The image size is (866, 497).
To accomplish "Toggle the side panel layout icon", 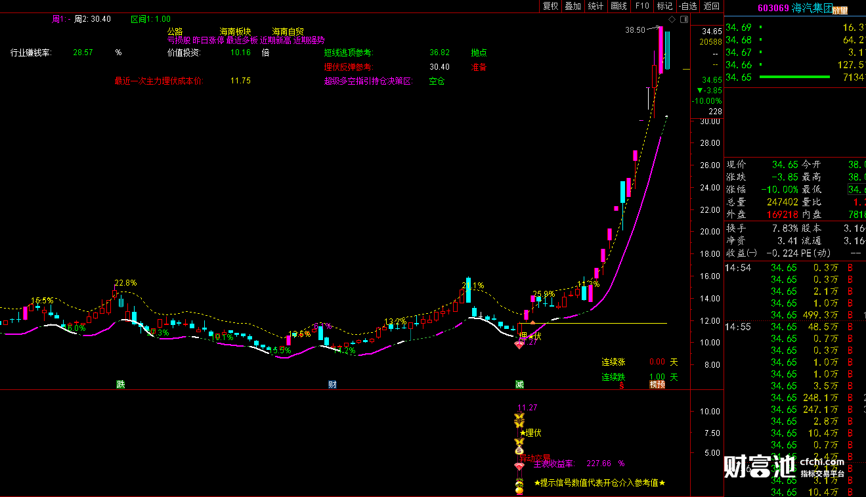I will (x=684, y=20).
